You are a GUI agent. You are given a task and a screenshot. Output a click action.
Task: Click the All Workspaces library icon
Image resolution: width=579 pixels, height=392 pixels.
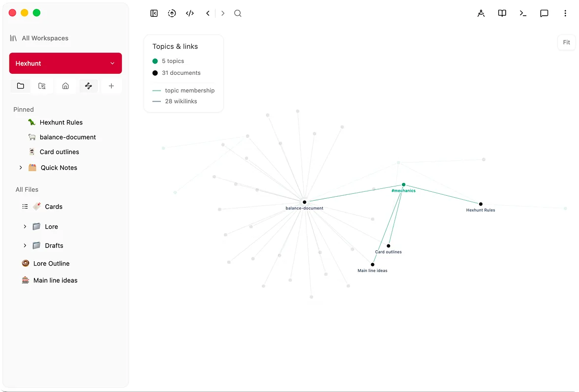pos(13,38)
